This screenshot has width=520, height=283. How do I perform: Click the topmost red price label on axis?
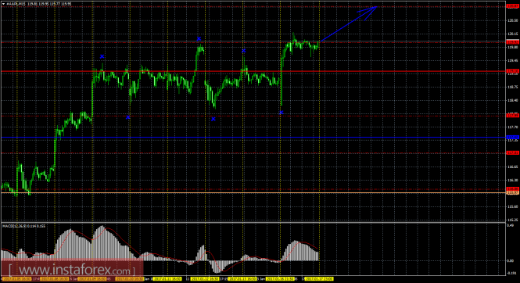point(513,6)
